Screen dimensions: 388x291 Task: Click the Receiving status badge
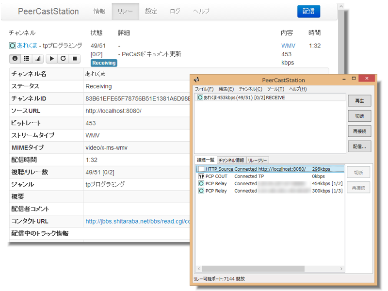pos(104,63)
